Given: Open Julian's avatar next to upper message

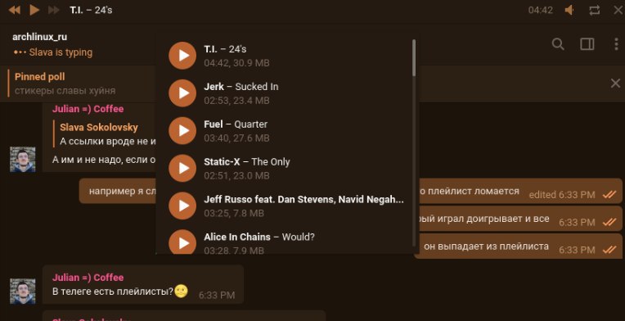Looking at the screenshot, I should 23,160.
